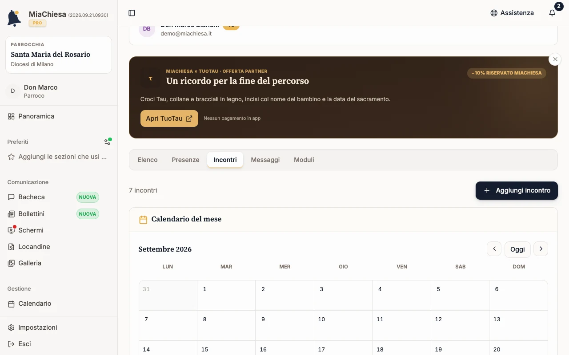Open Impostazioni settings
Viewport: 569px width, 355px height.
click(59, 327)
